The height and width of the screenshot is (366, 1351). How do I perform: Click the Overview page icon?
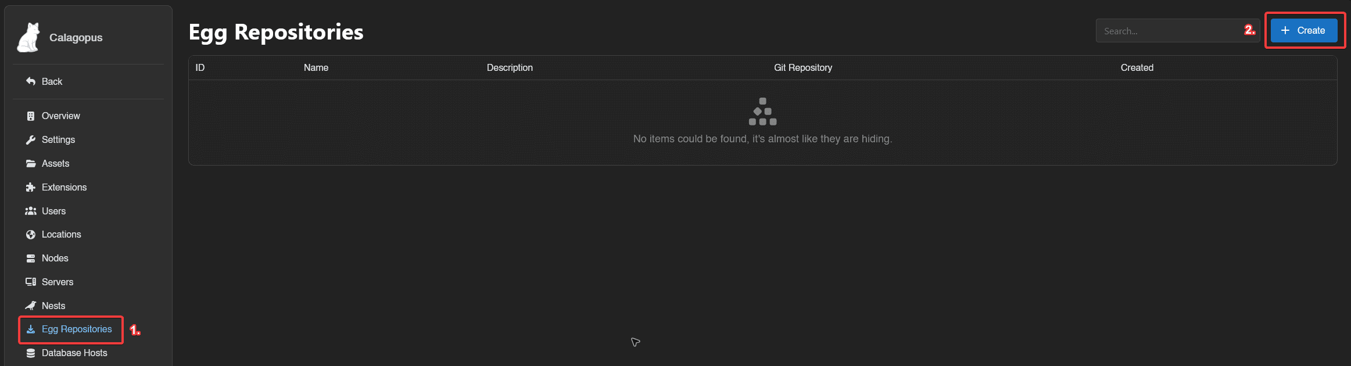pos(31,116)
